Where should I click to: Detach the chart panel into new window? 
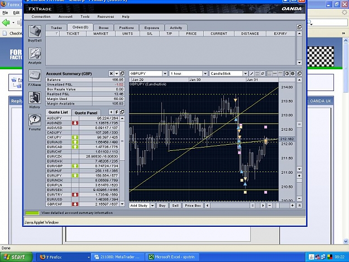(300, 73)
